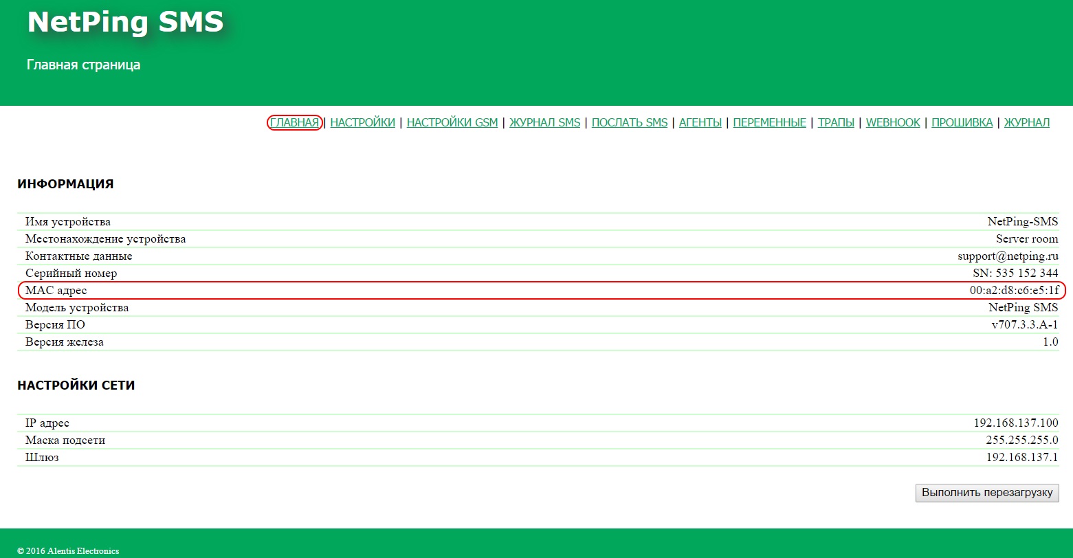The height and width of the screenshot is (558, 1073).
Task: Open the last ЖУРНАЛ log link
Action: point(1027,123)
